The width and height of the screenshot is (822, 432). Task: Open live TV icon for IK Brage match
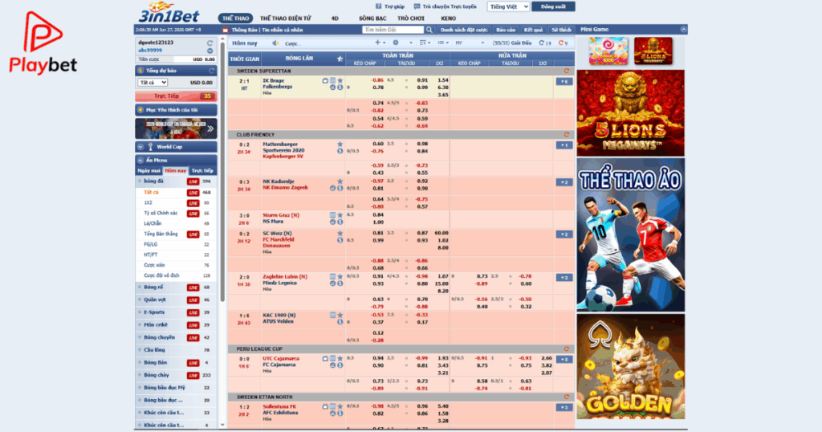click(326, 81)
